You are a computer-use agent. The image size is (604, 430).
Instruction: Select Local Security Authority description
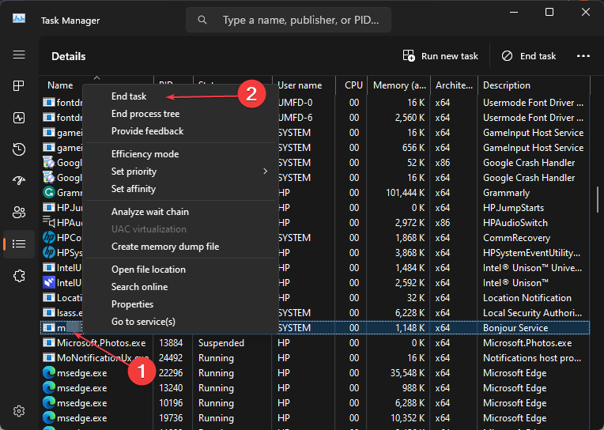tap(532, 313)
